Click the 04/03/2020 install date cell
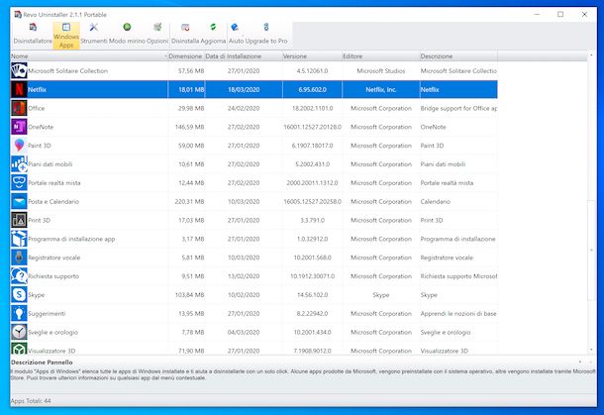 tap(244, 332)
